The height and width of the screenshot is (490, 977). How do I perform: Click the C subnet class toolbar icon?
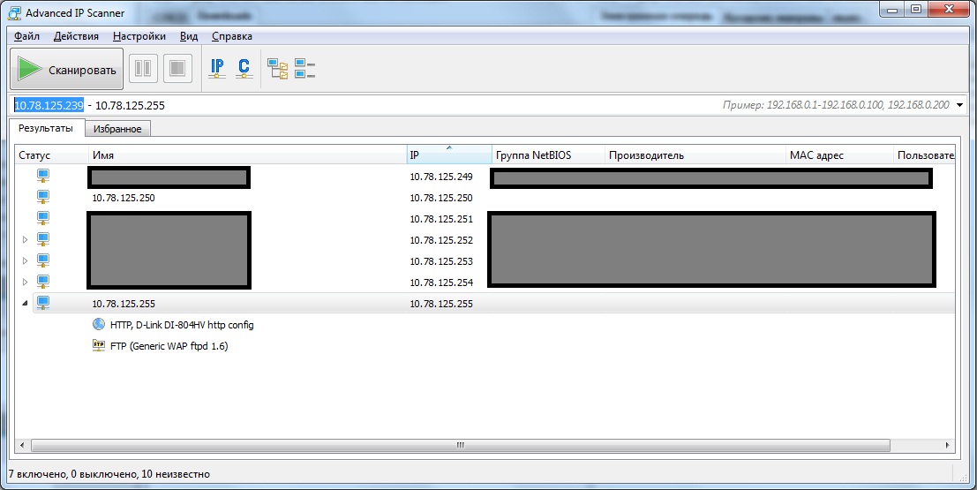click(x=244, y=68)
